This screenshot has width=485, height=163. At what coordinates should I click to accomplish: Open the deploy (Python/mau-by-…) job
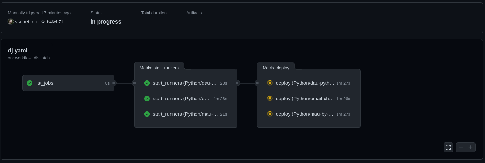click(x=304, y=114)
